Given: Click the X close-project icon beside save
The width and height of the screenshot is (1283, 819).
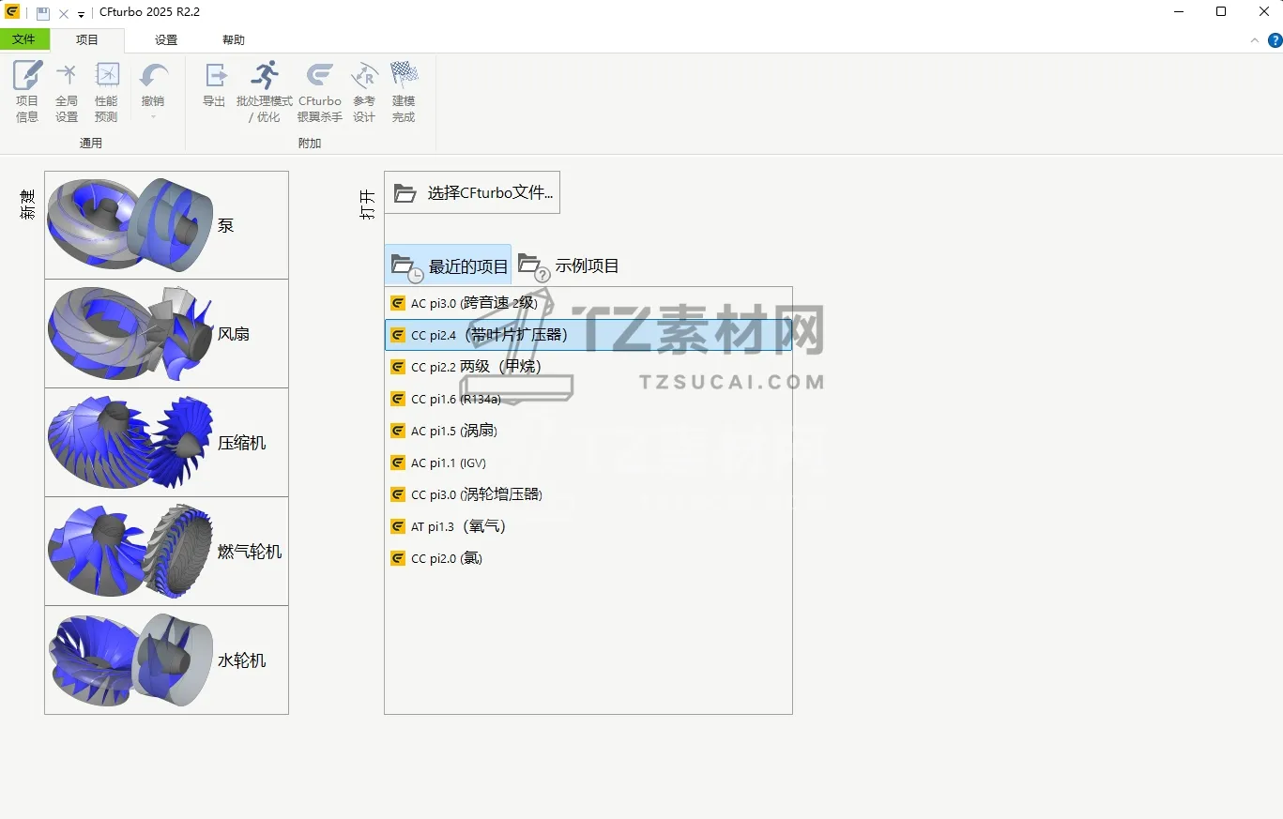Looking at the screenshot, I should (64, 13).
